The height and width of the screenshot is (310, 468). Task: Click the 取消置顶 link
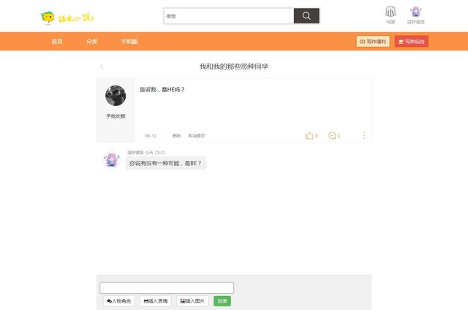(197, 136)
